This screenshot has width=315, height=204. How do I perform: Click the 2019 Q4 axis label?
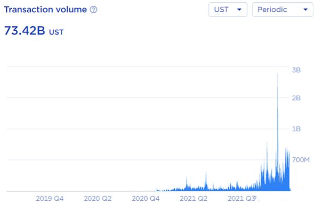(50, 198)
